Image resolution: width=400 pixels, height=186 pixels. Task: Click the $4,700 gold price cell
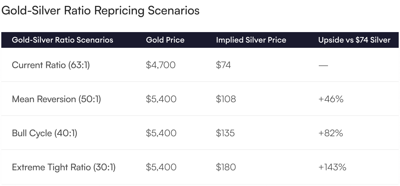[161, 65]
